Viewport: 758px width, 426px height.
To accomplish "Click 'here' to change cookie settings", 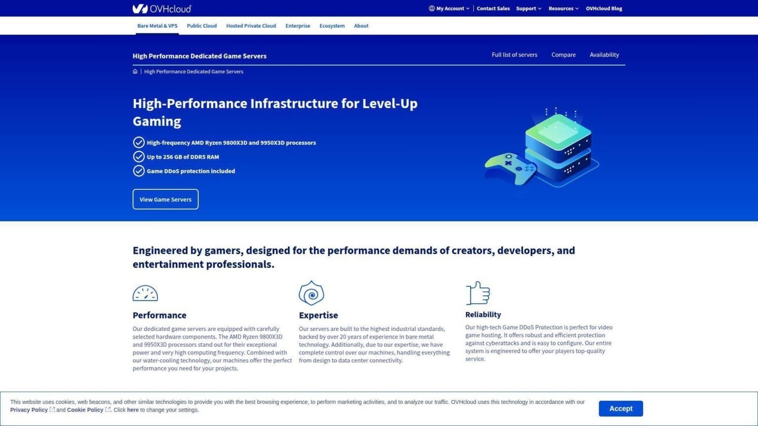I will 133,410.
